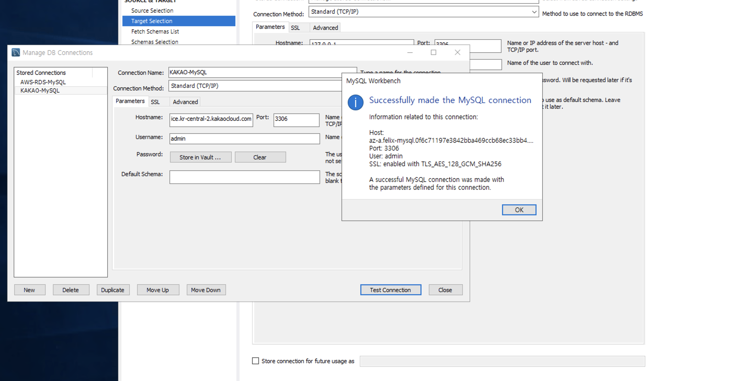The height and width of the screenshot is (381, 729).
Task: Switch to SSL tab in migration wizard
Action: pyautogui.click(x=295, y=28)
